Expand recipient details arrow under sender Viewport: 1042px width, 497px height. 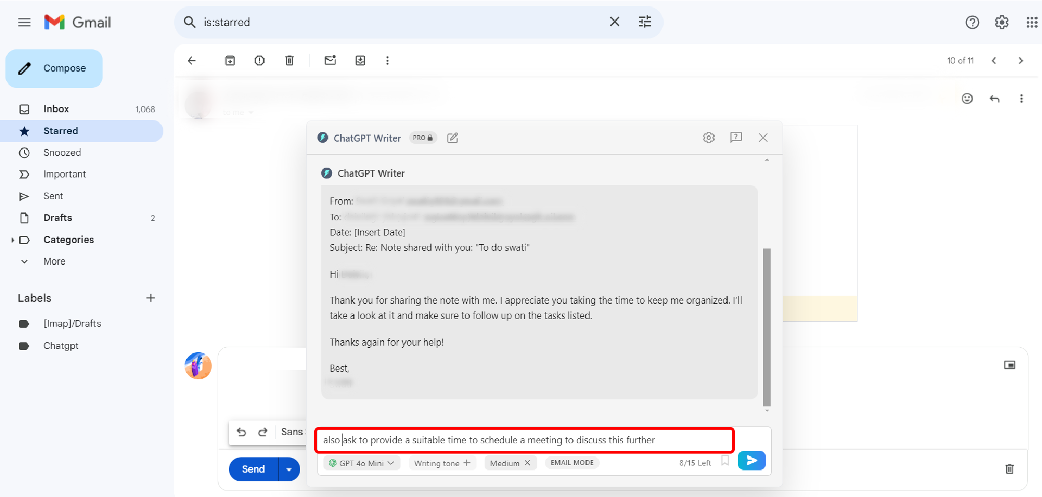click(251, 112)
